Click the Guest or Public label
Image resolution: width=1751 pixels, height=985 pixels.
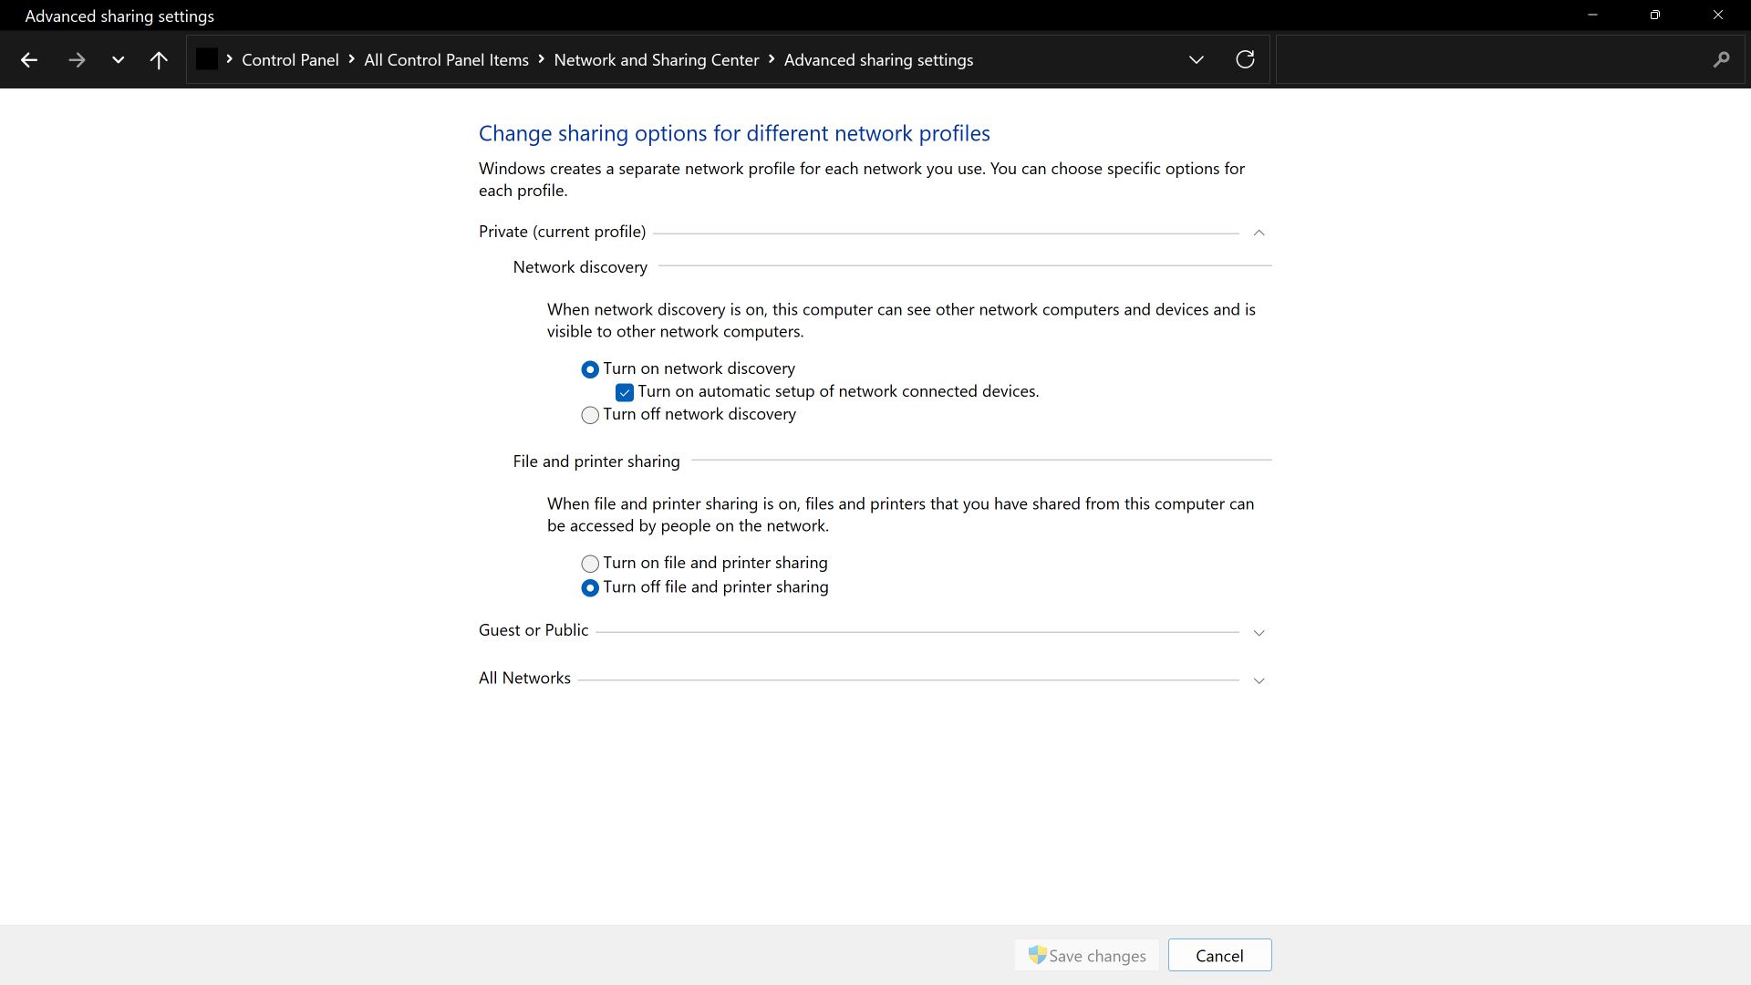534,630
